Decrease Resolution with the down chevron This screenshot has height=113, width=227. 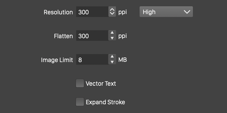point(112,14)
